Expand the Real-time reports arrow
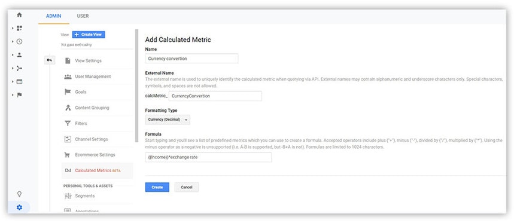The image size is (514, 223). click(13, 42)
